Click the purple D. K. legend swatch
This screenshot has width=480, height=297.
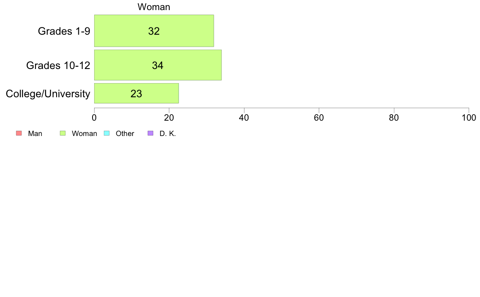point(150,133)
